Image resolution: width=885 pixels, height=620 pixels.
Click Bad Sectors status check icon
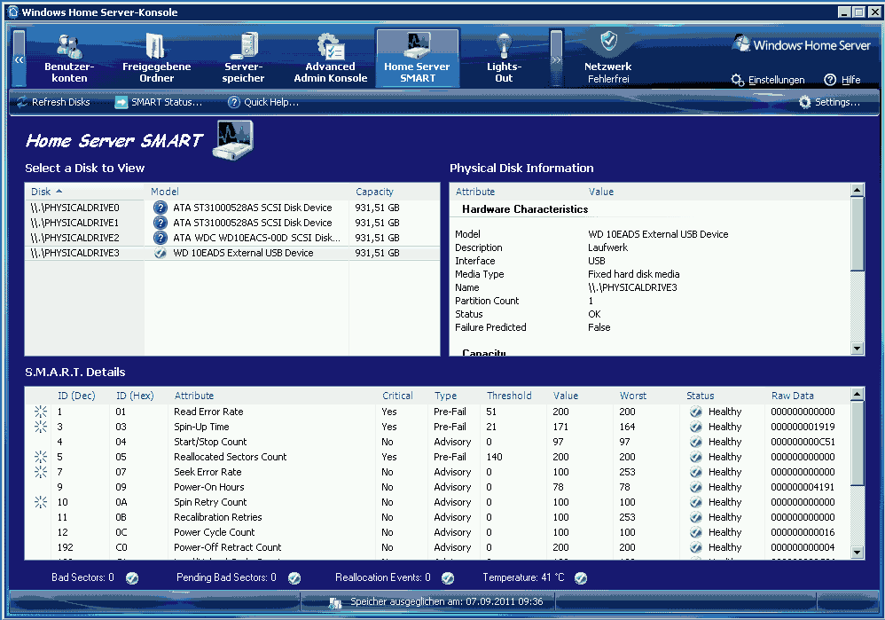pyautogui.click(x=132, y=577)
